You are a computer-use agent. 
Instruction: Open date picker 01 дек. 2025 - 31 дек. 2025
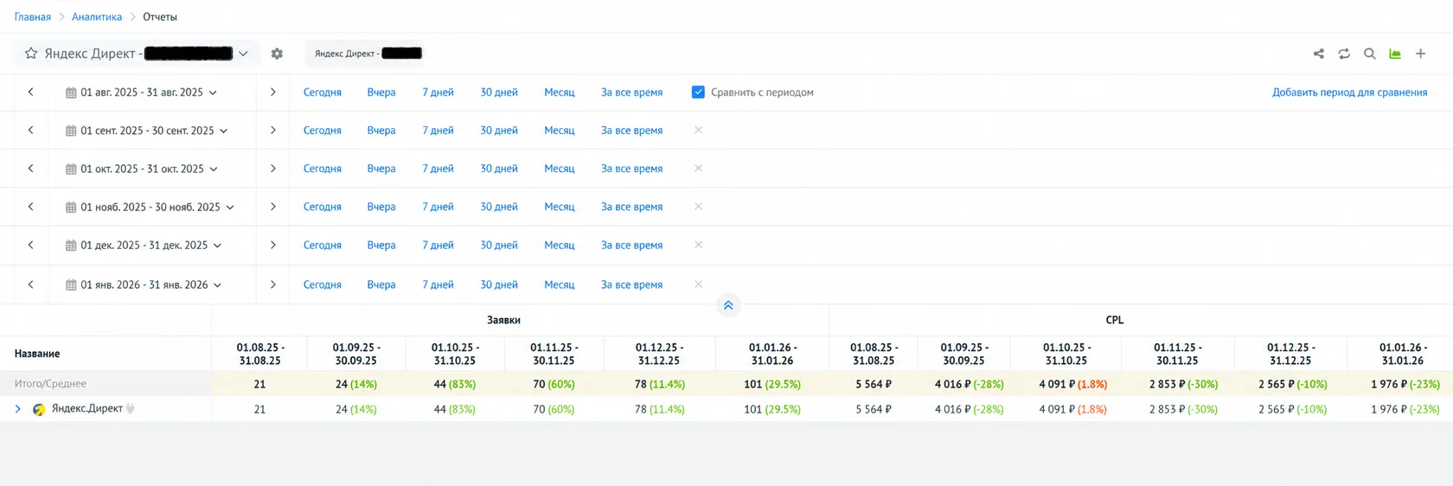pos(144,246)
